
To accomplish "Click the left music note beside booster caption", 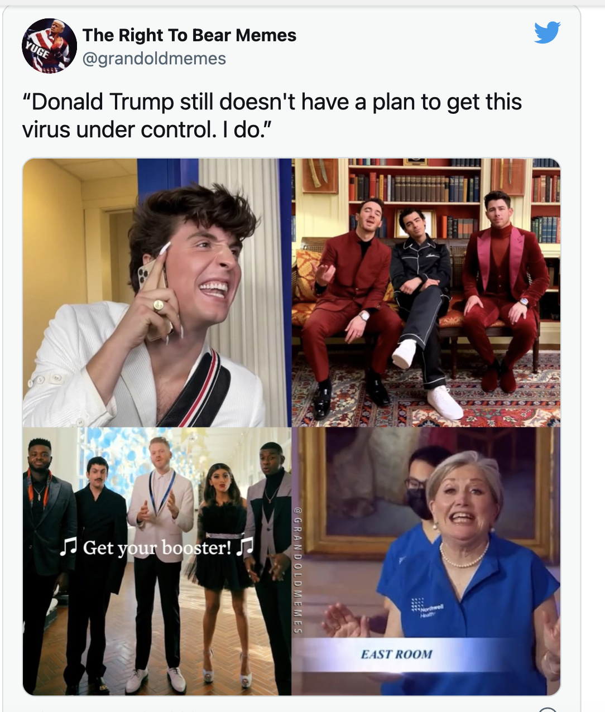I will tap(68, 547).
